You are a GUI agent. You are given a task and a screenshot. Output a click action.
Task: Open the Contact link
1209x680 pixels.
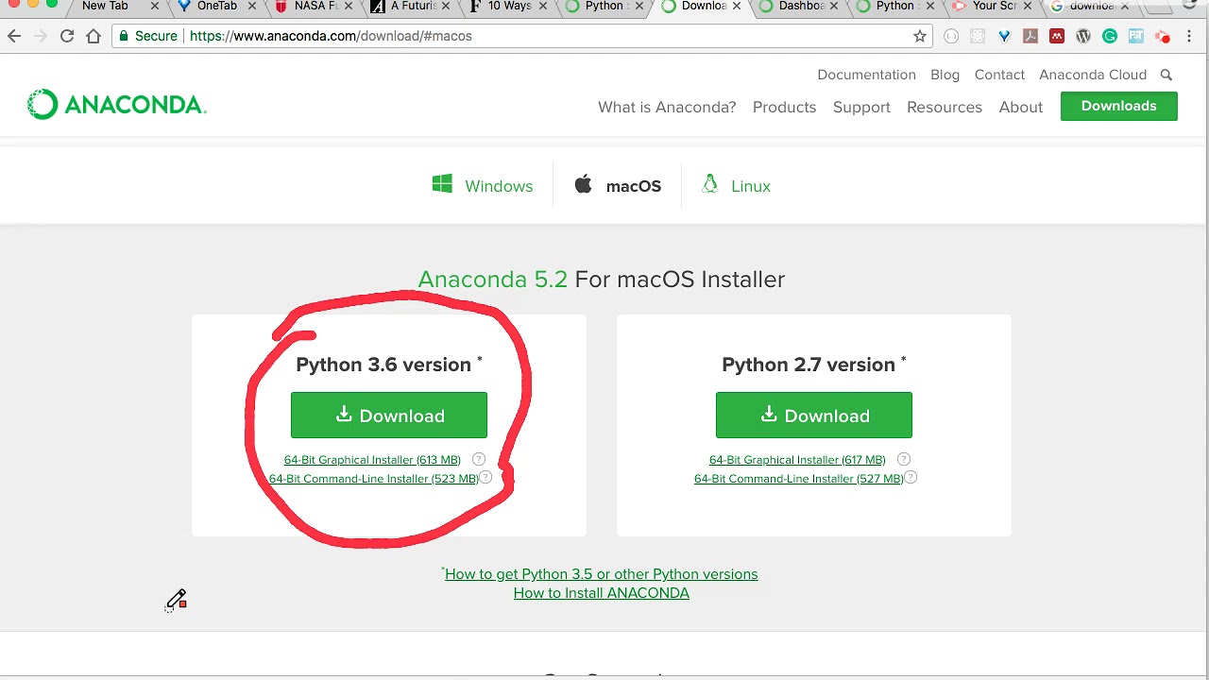pos(999,75)
